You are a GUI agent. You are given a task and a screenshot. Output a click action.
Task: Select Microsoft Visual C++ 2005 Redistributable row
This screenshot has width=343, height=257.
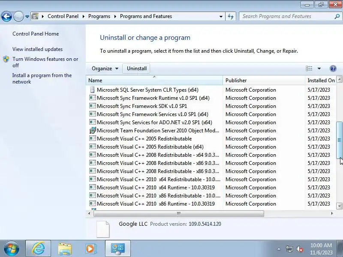pos(211,138)
